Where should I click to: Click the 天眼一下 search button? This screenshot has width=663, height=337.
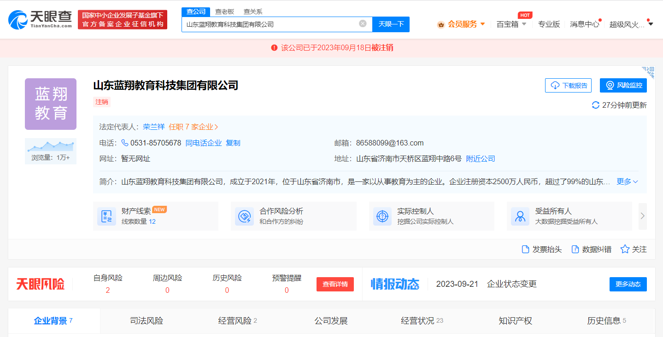[x=391, y=24]
